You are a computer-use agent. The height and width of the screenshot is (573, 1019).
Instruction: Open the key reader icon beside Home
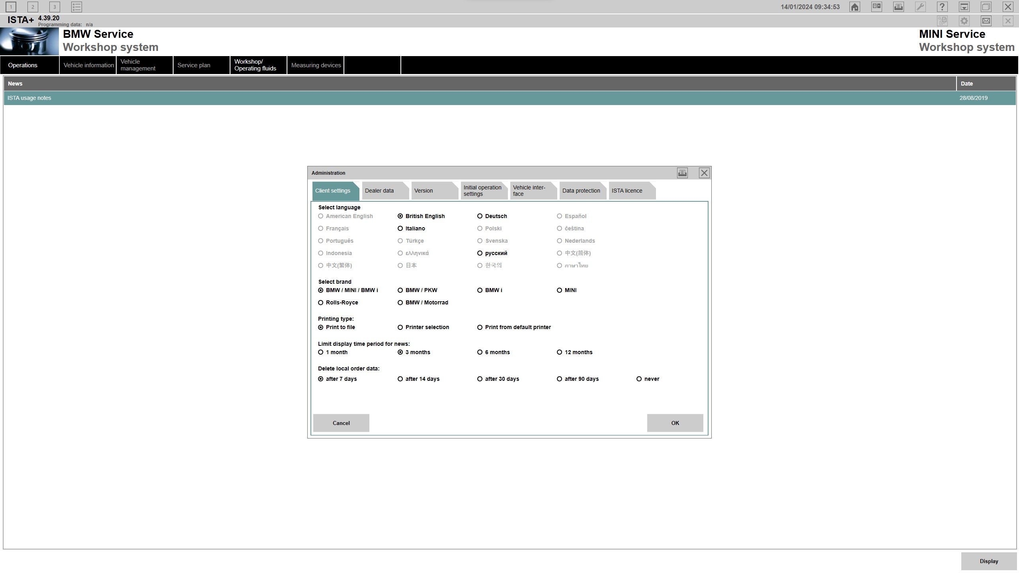[876, 7]
